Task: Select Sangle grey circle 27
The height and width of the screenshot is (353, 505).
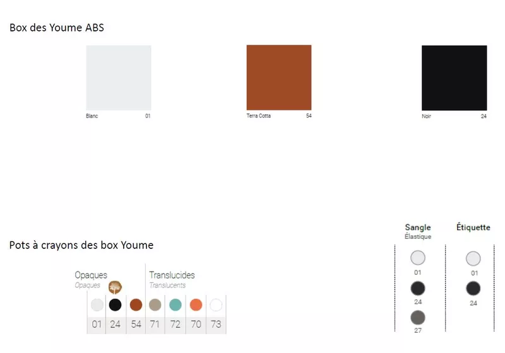Action: tap(418, 318)
